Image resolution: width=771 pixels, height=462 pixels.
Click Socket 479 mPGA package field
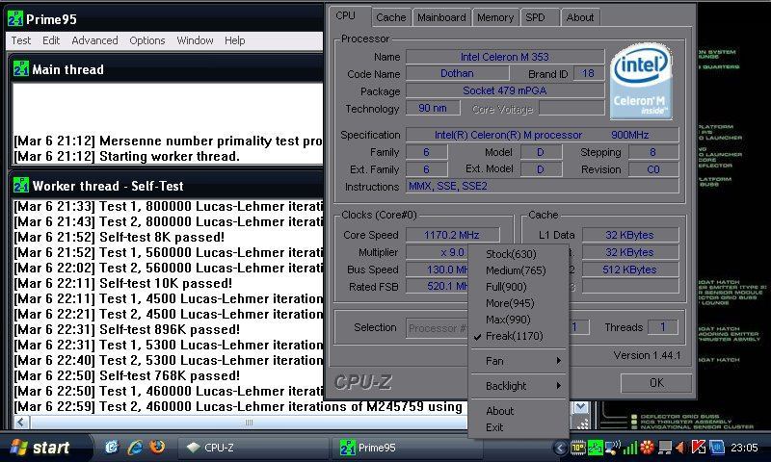pyautogui.click(x=504, y=90)
